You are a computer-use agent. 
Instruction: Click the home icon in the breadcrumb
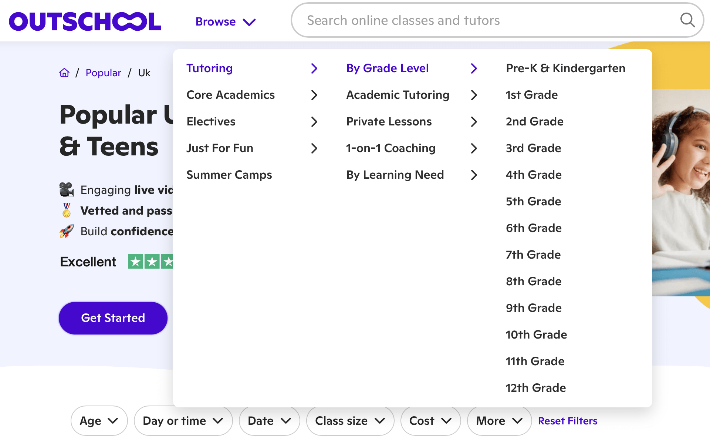(x=64, y=73)
